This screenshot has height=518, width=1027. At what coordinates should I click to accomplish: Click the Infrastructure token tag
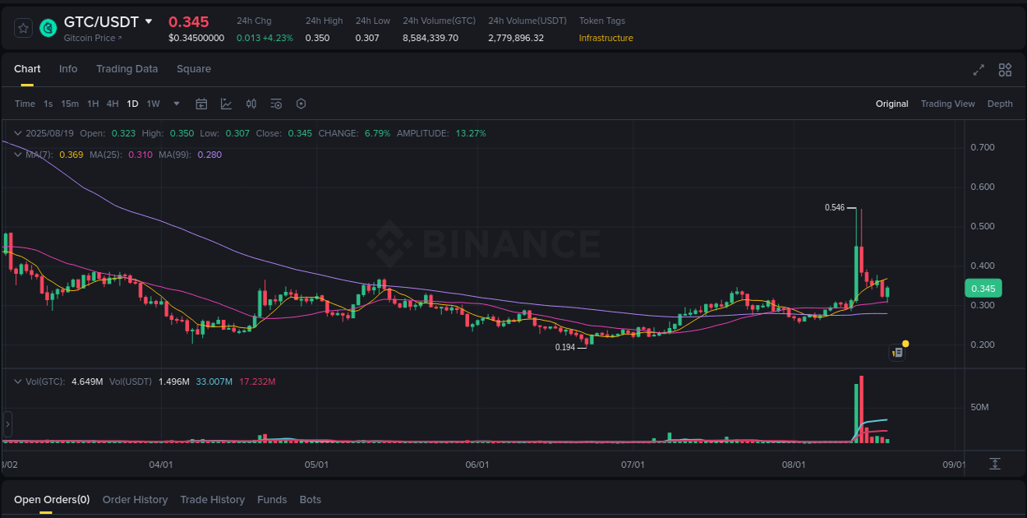click(x=605, y=38)
